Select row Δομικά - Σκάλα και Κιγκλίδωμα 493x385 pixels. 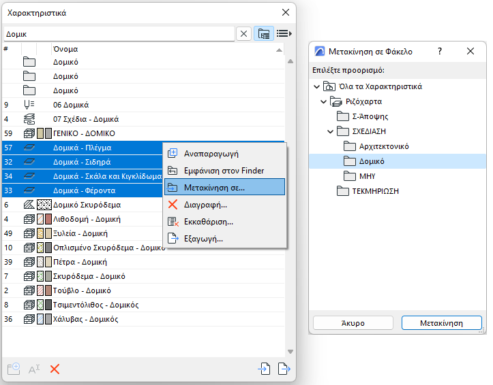pos(83,176)
